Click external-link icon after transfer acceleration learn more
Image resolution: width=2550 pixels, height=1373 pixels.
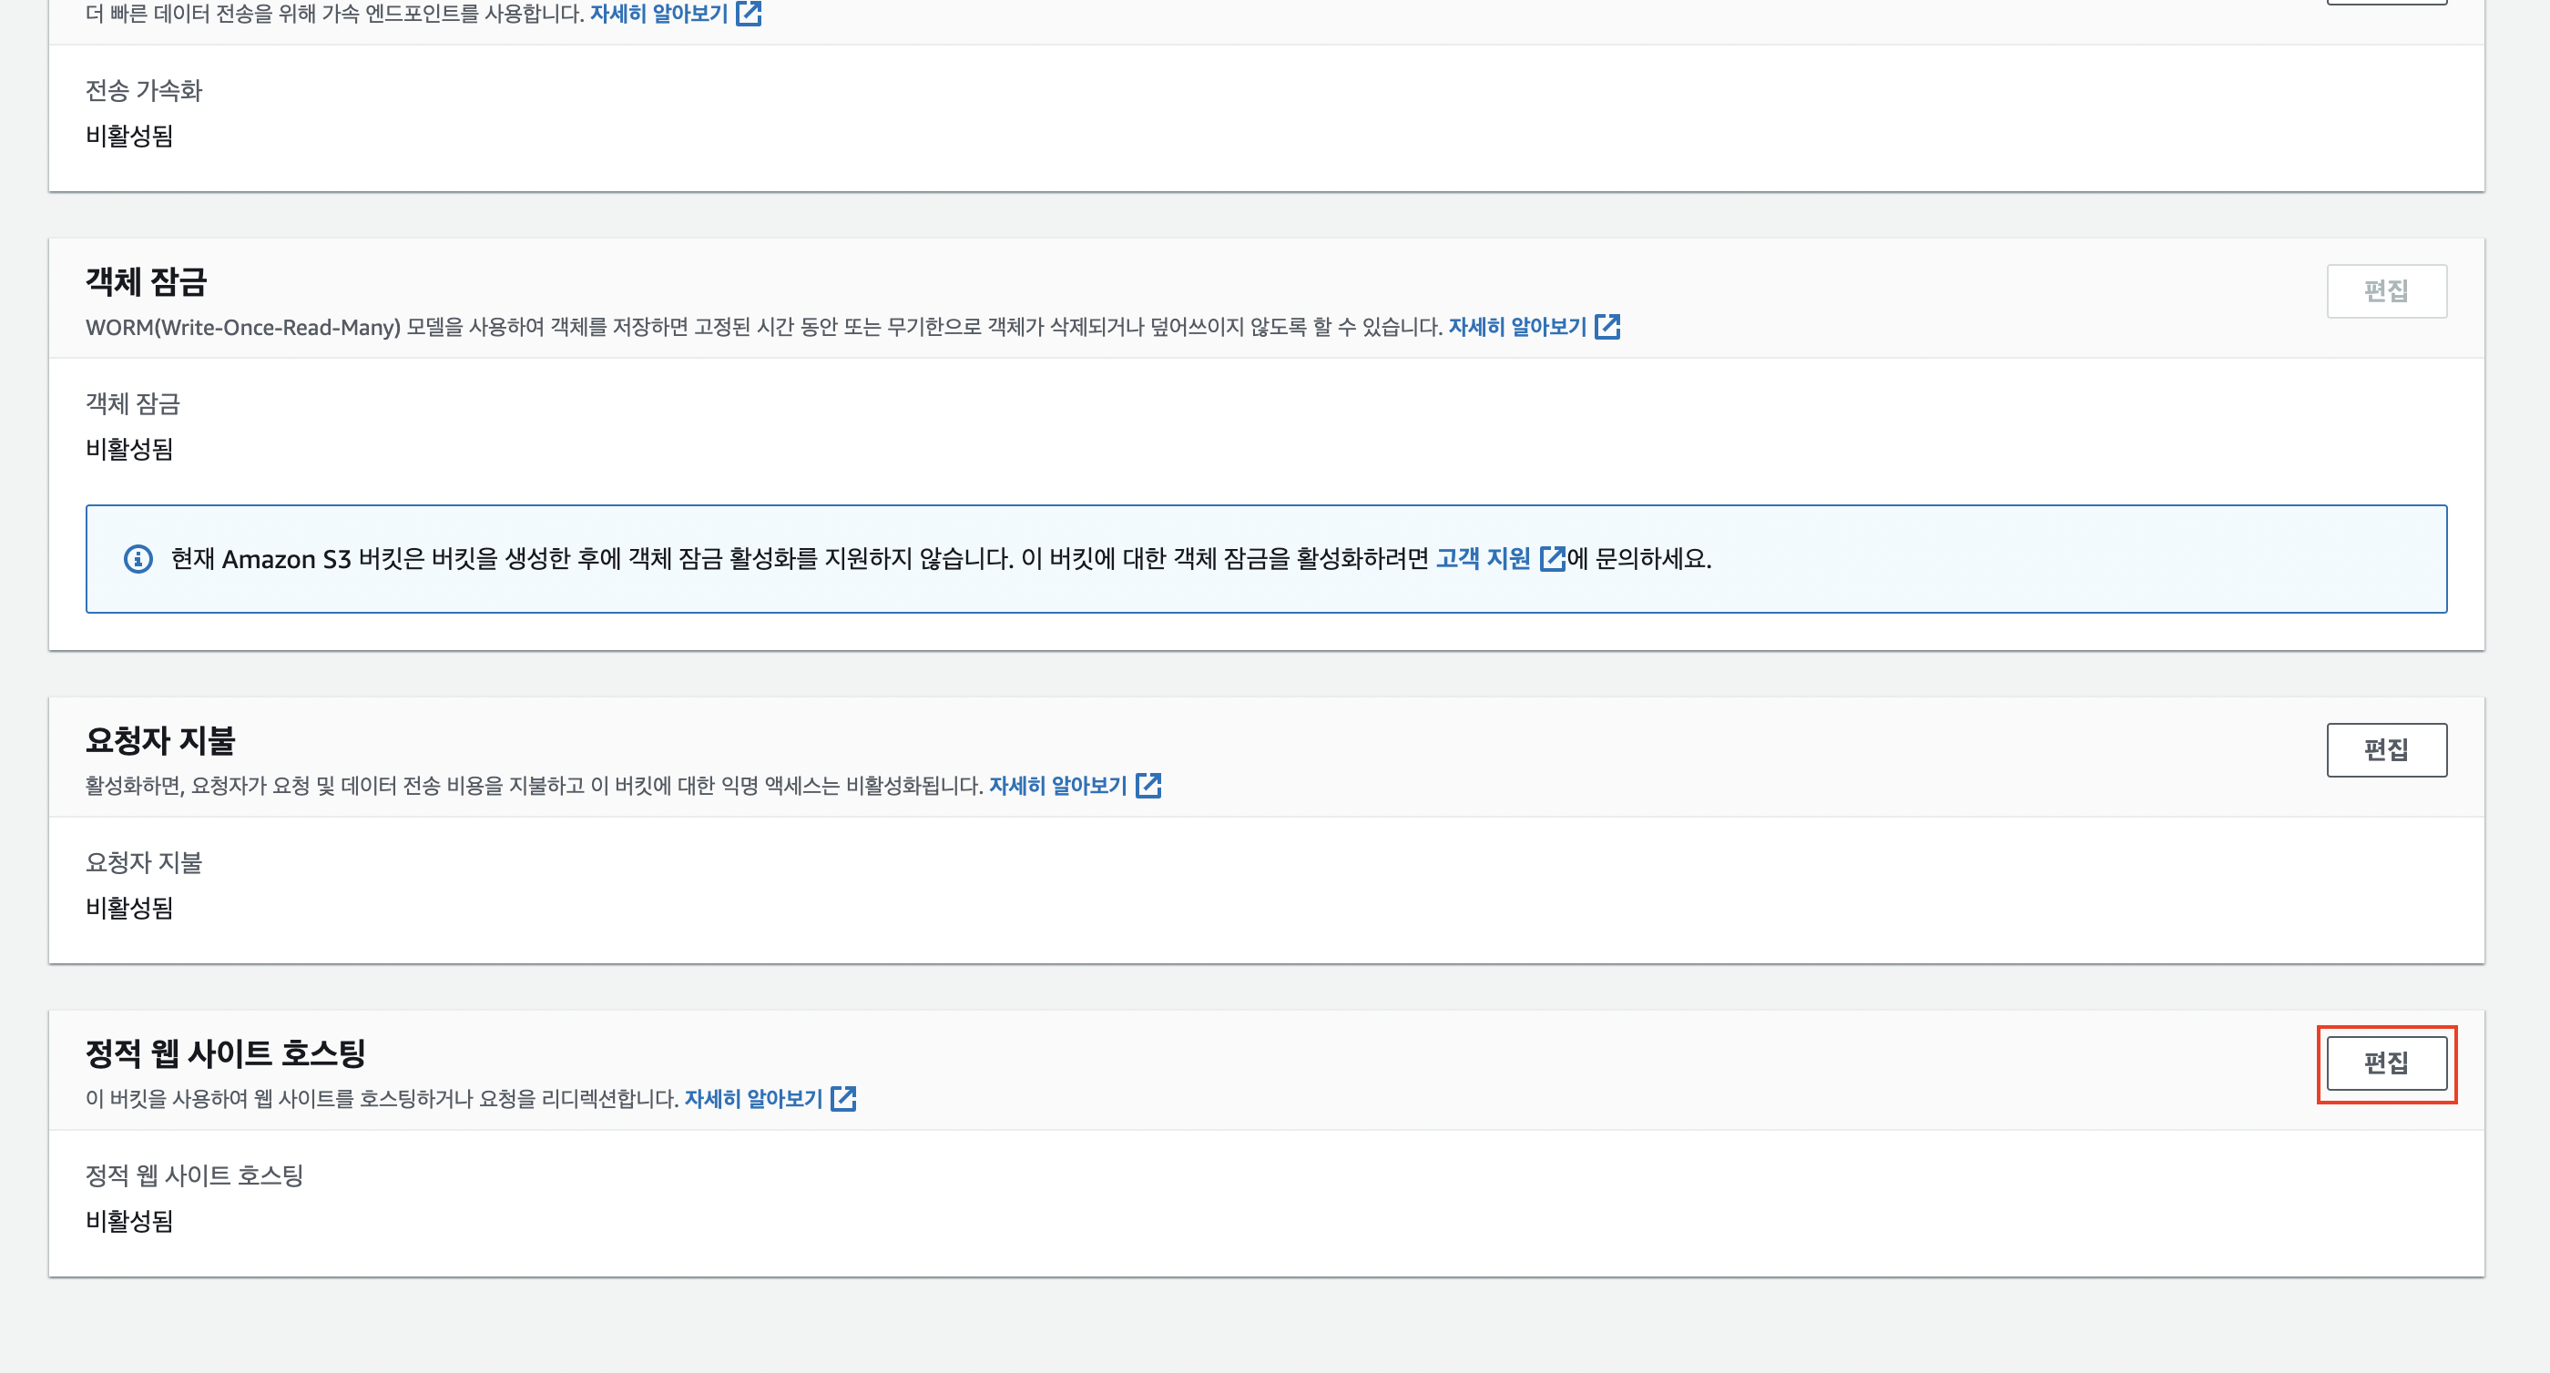[x=749, y=13]
